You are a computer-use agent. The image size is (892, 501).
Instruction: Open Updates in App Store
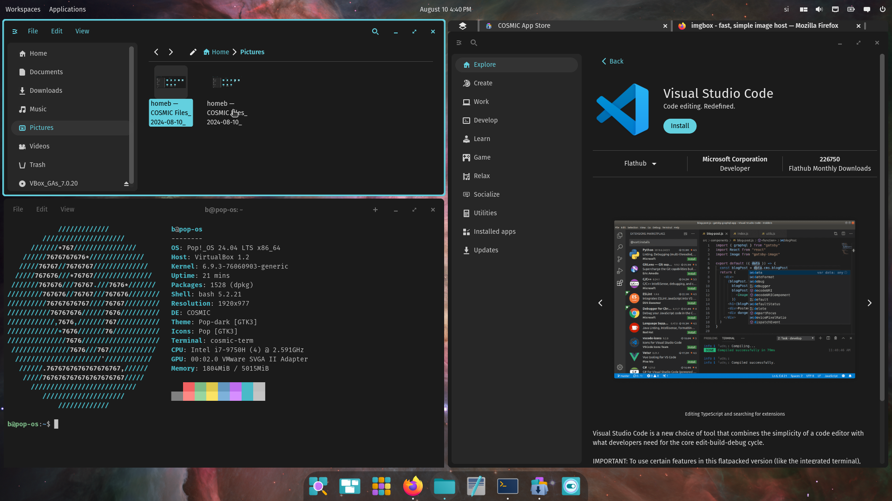coord(517,250)
